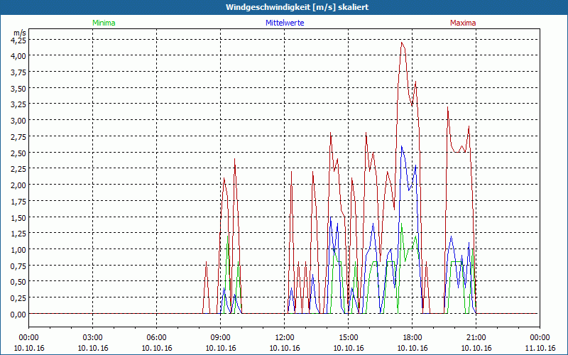The image size is (568, 355).
Task: Click the 2,75 y-axis value
Action: (18, 136)
